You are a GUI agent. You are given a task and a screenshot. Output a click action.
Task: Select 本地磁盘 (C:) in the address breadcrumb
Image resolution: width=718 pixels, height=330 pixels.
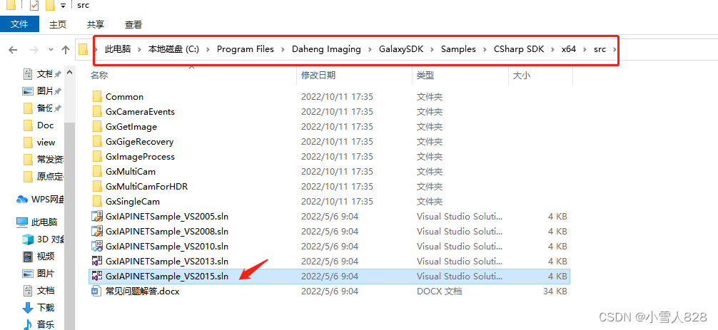click(x=173, y=49)
